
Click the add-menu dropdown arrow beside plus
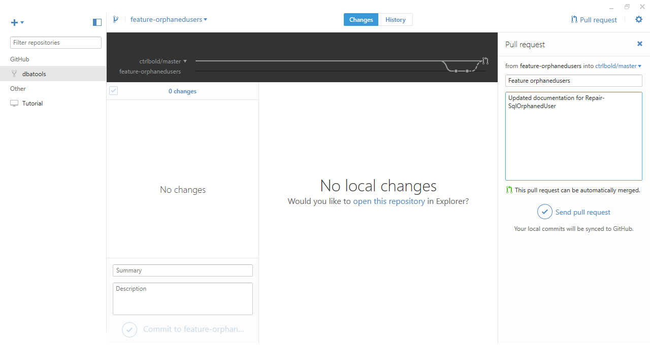[x=22, y=22]
